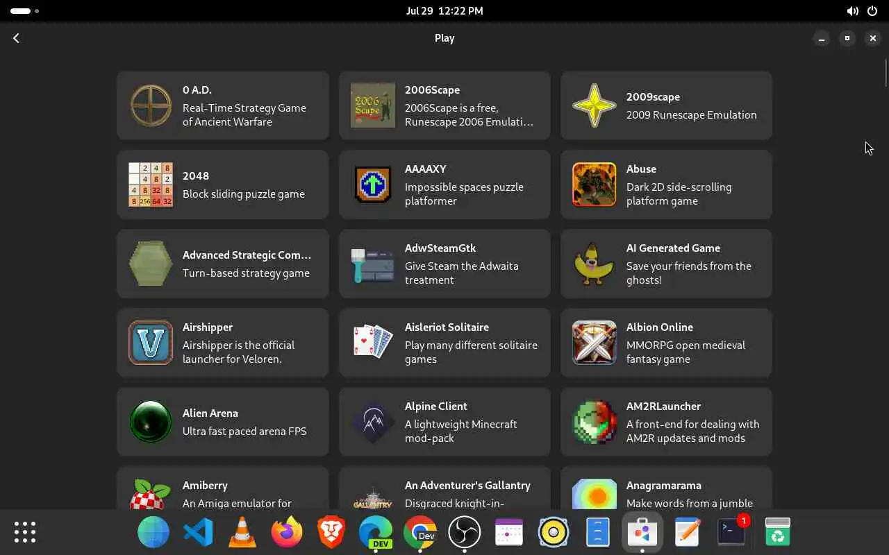The image size is (889, 555).
Task: Launch OBS Studio from the dock
Action: 465,532
